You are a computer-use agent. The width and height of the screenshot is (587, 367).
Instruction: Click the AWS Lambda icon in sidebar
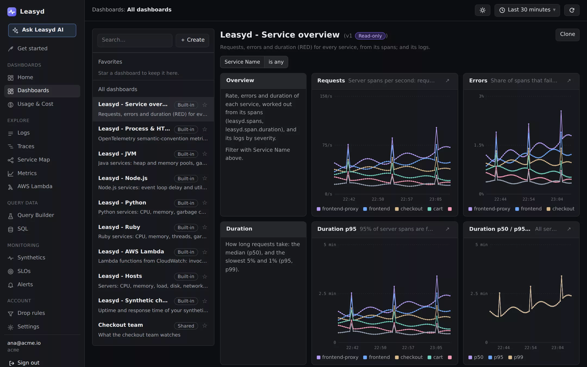click(11, 187)
